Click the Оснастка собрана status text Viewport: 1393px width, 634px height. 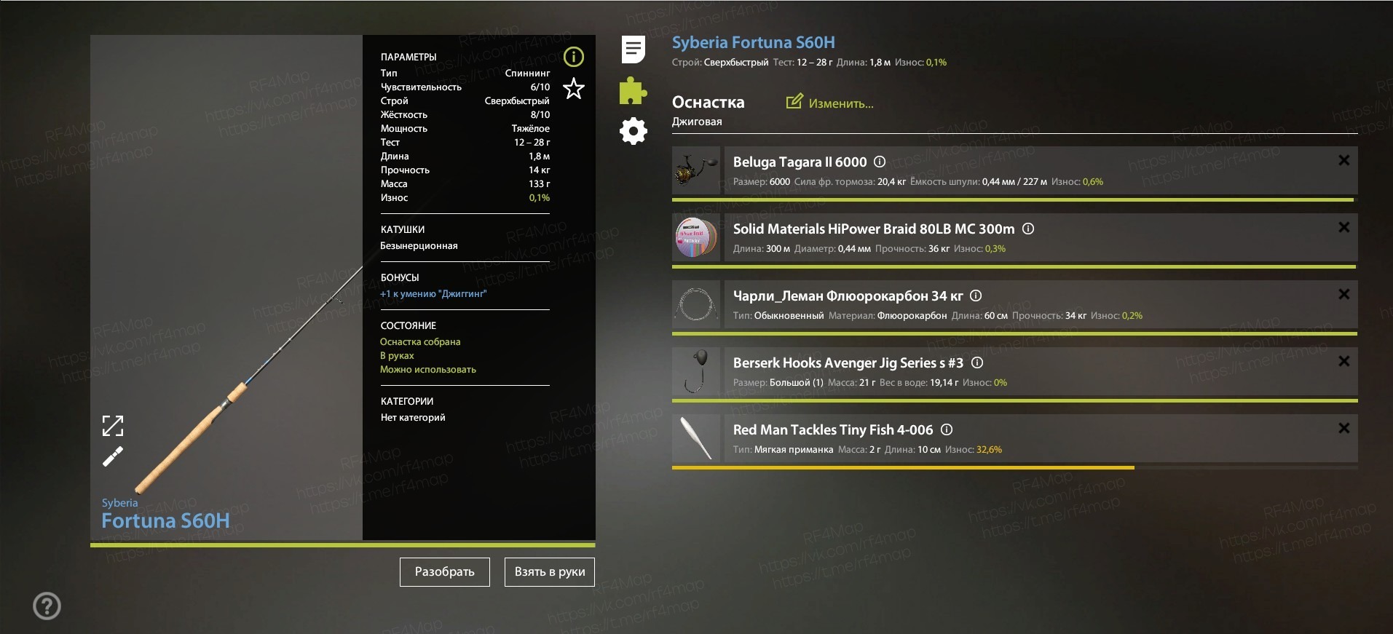420,341
